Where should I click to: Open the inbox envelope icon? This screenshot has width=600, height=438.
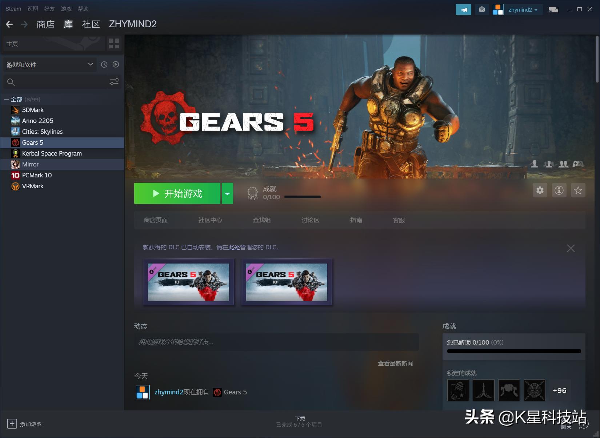(482, 10)
